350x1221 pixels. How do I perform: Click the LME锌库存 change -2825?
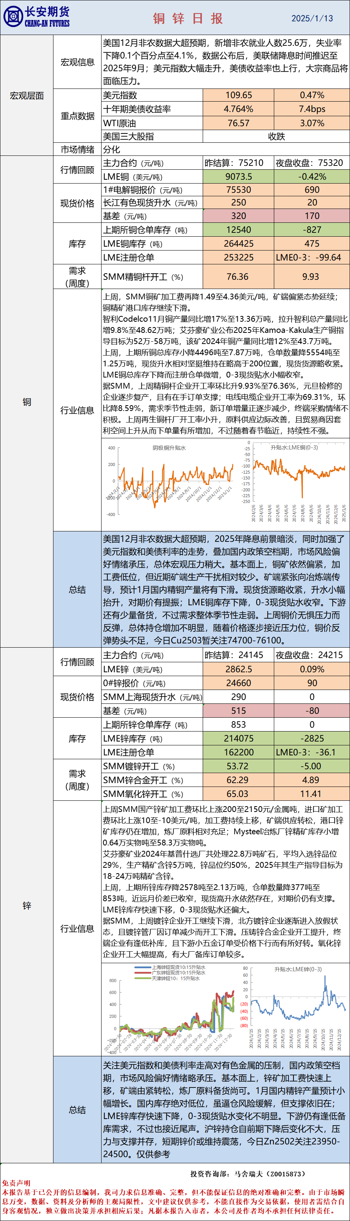(x=312, y=738)
